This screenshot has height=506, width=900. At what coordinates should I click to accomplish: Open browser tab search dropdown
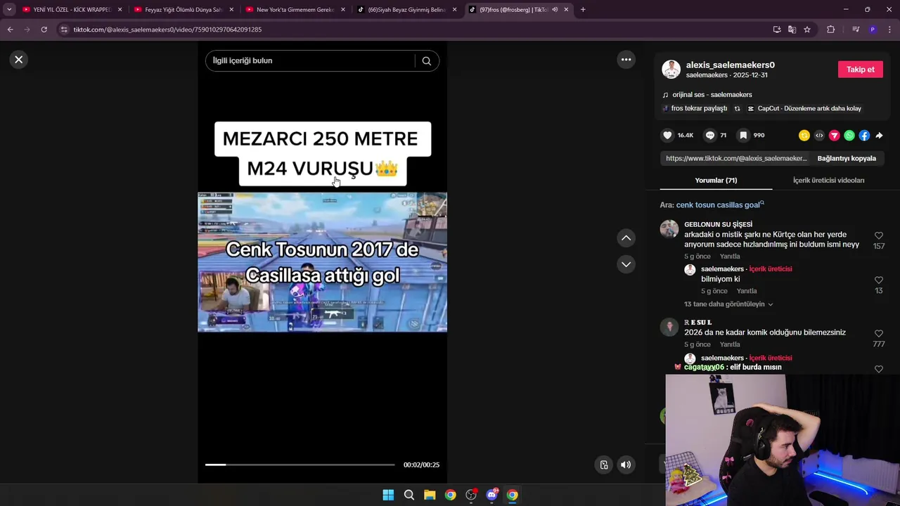pos(9,10)
